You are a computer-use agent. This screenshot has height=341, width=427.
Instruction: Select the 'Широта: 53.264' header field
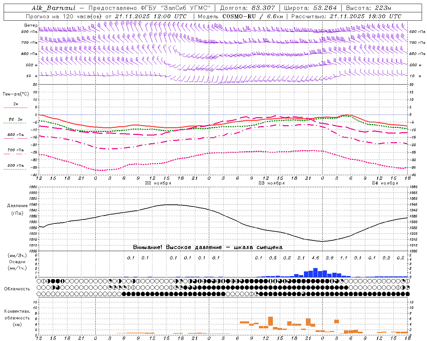click(x=310, y=8)
